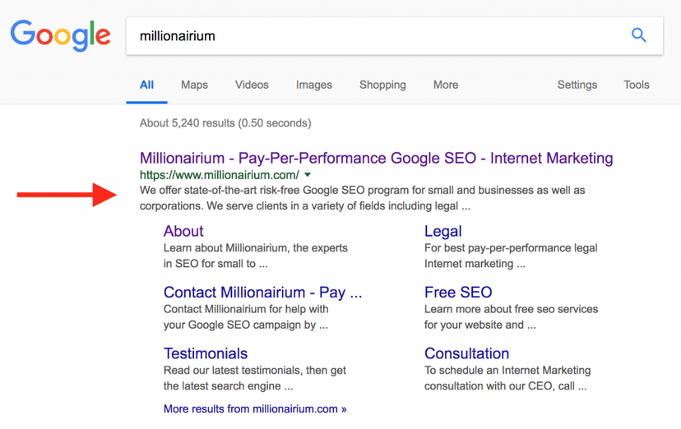The width and height of the screenshot is (681, 429).
Task: Open the Settings menu
Action: click(x=577, y=85)
